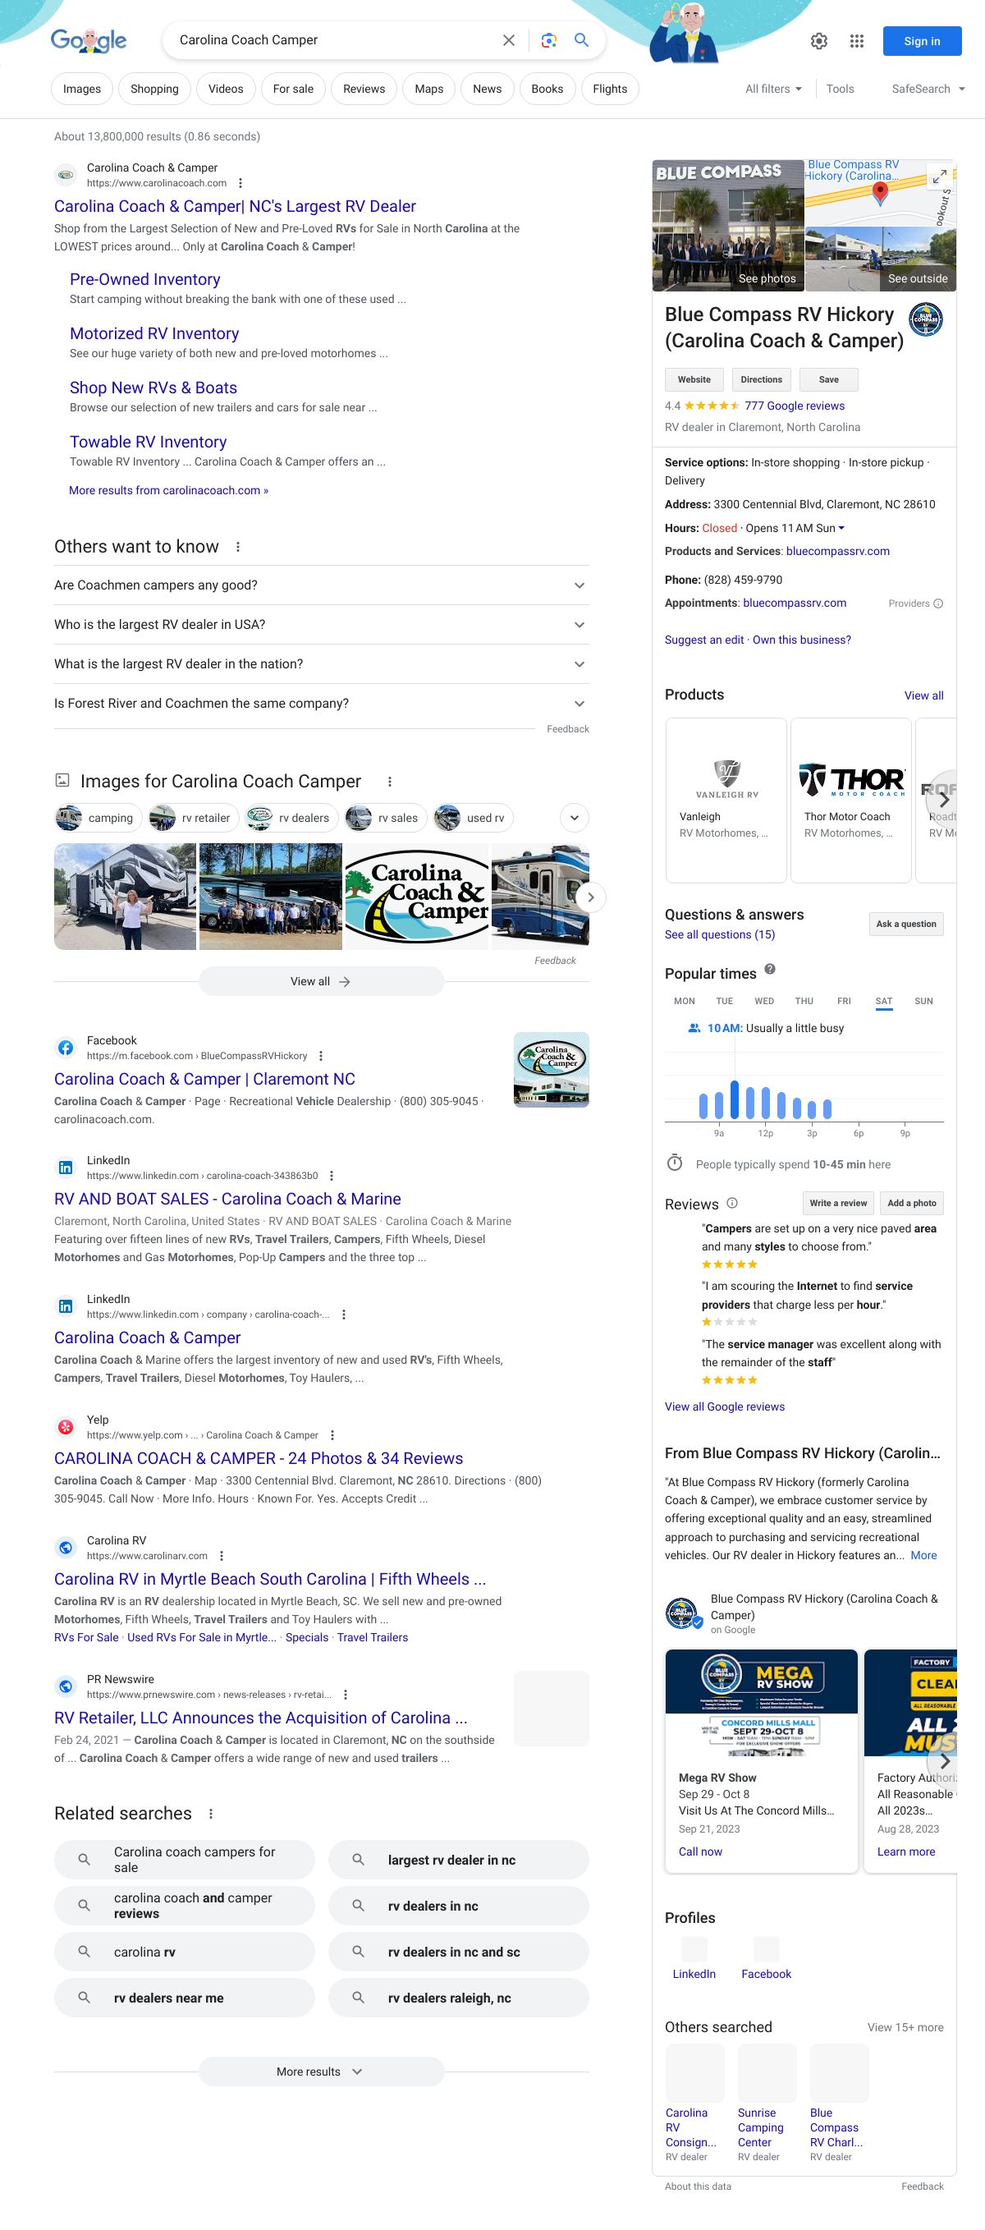Open 777 Google reviews link

[x=794, y=406]
